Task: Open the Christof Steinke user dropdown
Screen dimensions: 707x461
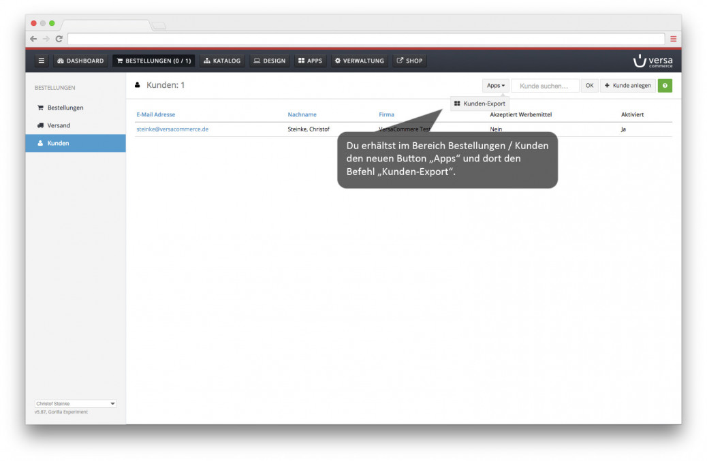Action: coord(76,404)
